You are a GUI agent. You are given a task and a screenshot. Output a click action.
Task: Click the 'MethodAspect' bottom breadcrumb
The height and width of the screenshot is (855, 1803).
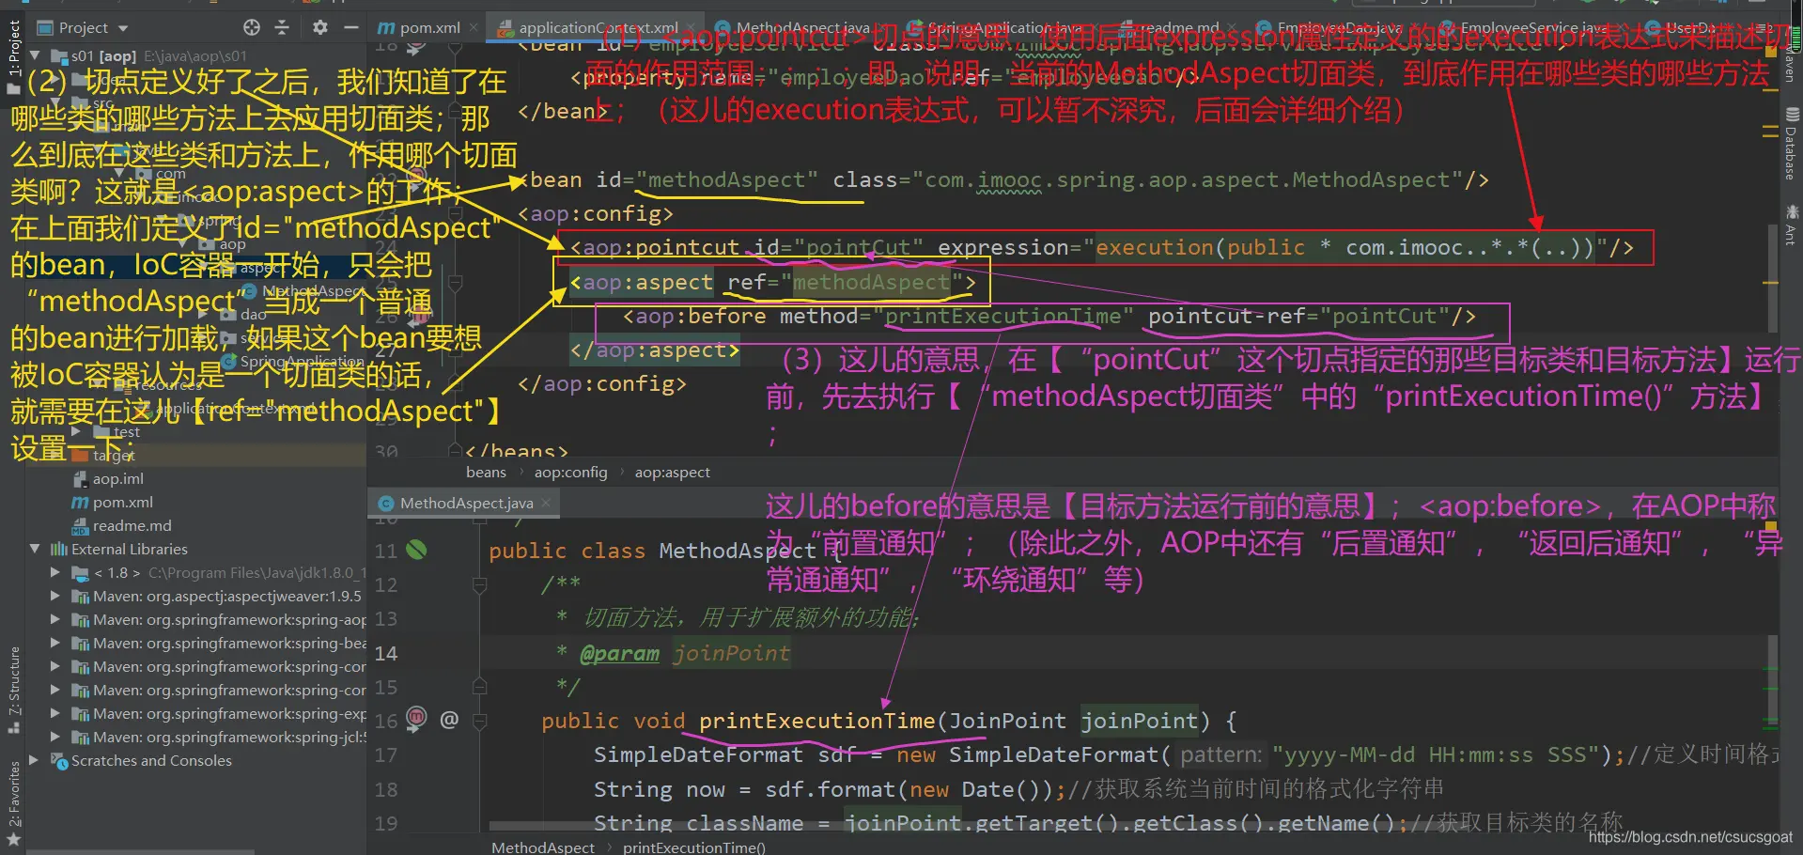pyautogui.click(x=543, y=847)
